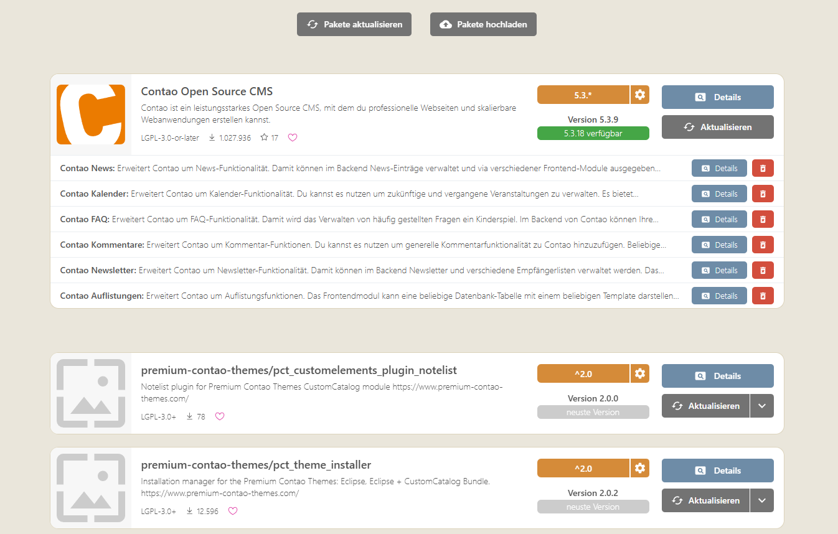Click the Contao Kalender description row
Screen dimensions: 838x534
[349, 194]
